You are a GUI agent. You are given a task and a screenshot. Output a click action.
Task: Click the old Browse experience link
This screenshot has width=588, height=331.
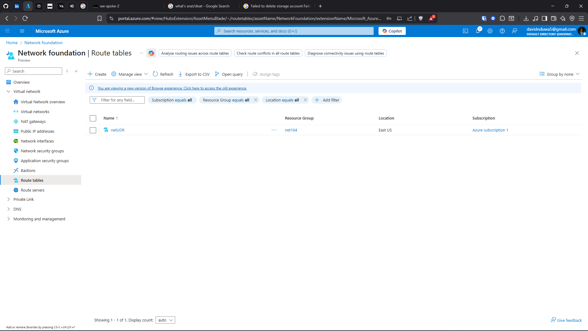[172, 88]
